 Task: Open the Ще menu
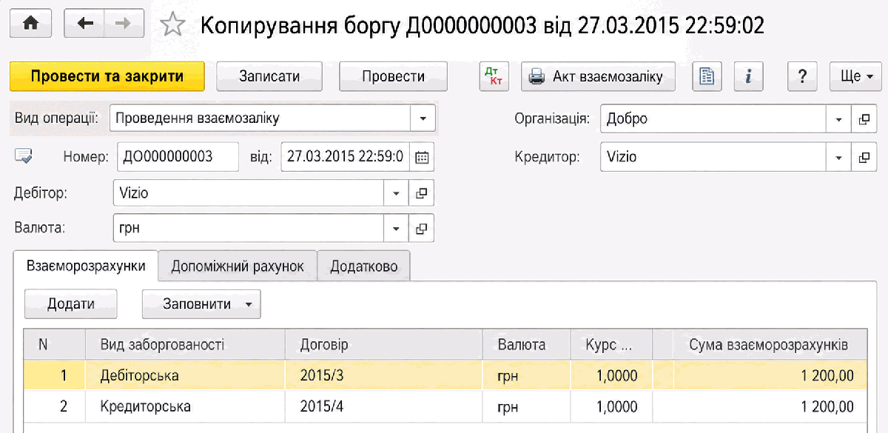click(x=855, y=76)
